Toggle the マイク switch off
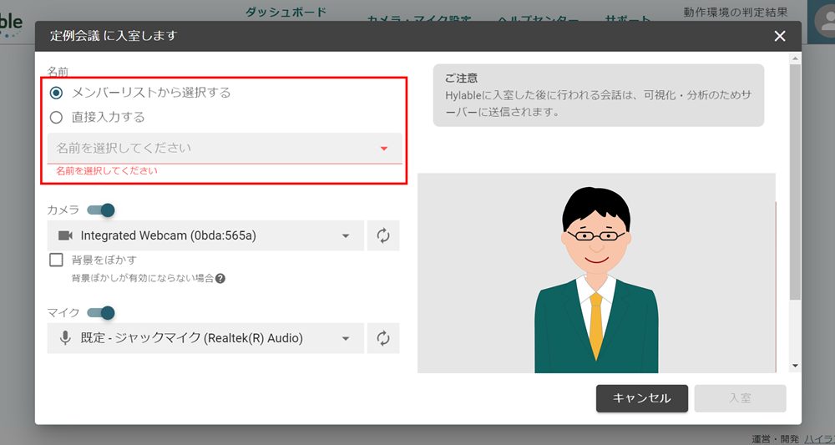The height and width of the screenshot is (445, 835). 101,312
